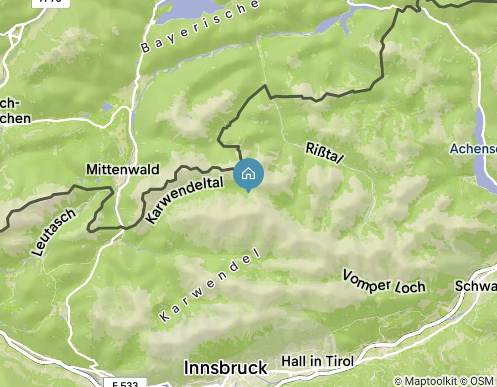Click the Achensee lake label
The image size is (497, 387).
(x=473, y=149)
